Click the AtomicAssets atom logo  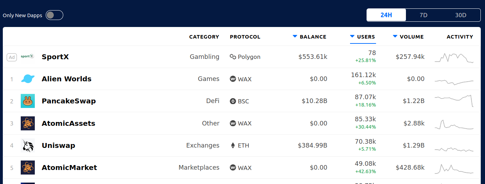click(28, 123)
